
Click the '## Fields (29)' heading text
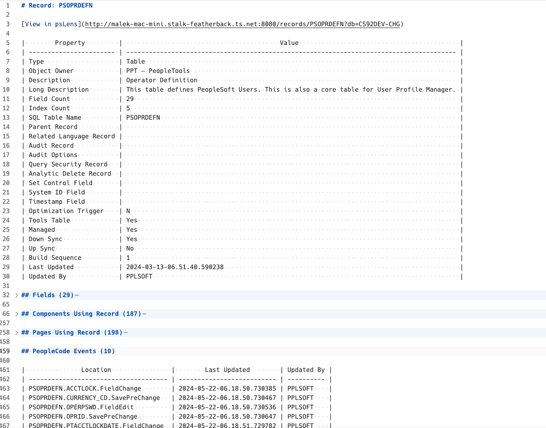pos(48,295)
